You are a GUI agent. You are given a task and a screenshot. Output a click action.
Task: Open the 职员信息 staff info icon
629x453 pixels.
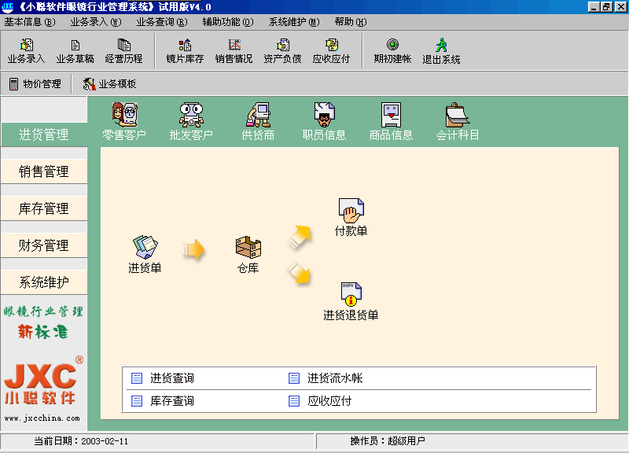click(324, 116)
